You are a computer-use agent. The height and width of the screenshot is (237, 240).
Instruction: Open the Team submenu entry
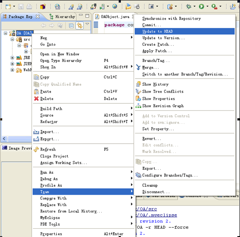83,192
